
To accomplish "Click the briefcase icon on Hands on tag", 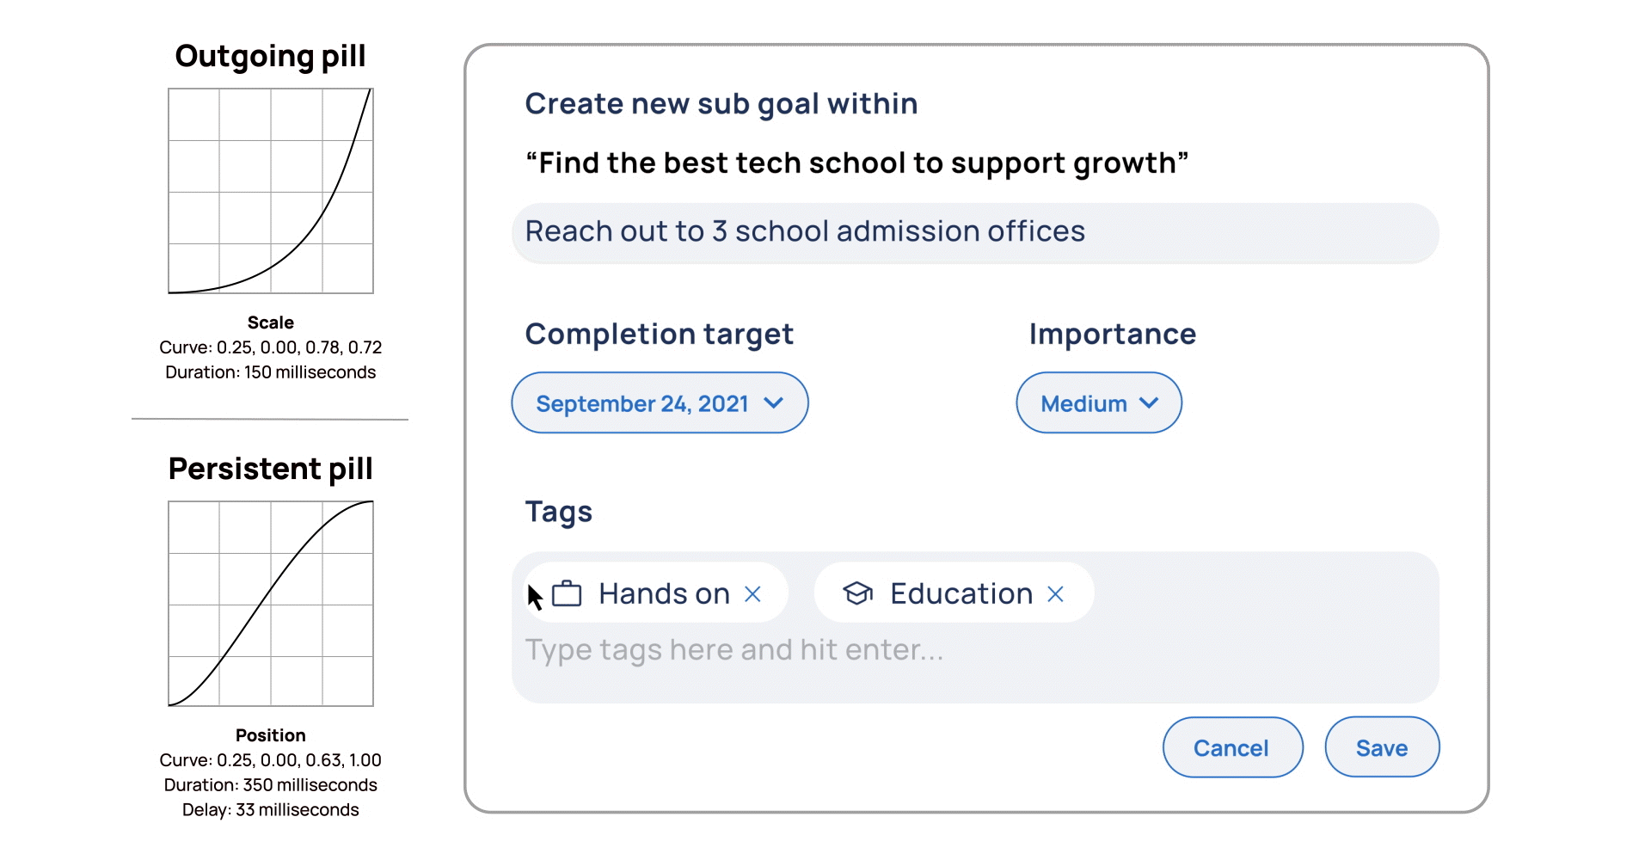I will 567,593.
